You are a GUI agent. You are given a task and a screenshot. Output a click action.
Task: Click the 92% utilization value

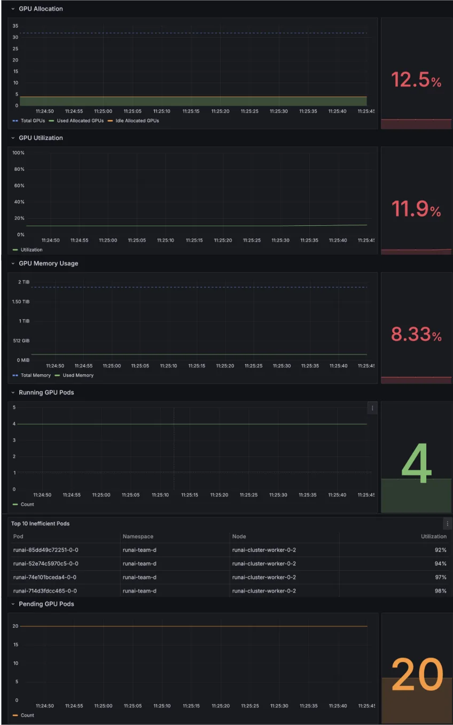tap(441, 550)
